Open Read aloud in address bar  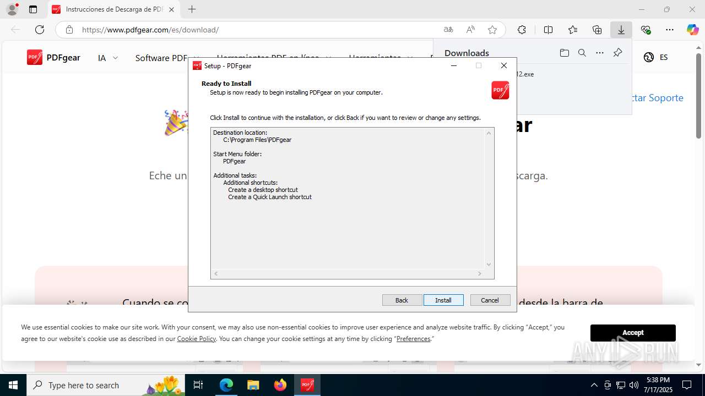470,30
